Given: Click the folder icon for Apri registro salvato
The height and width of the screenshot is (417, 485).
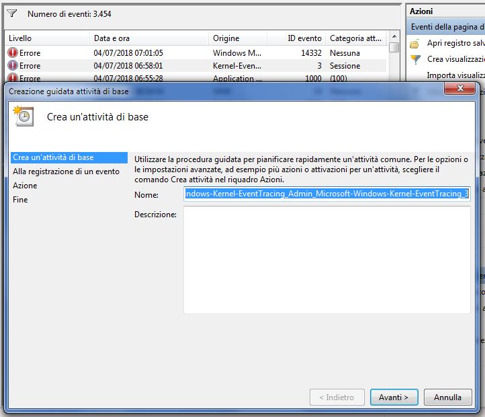Looking at the screenshot, I should 415,43.
